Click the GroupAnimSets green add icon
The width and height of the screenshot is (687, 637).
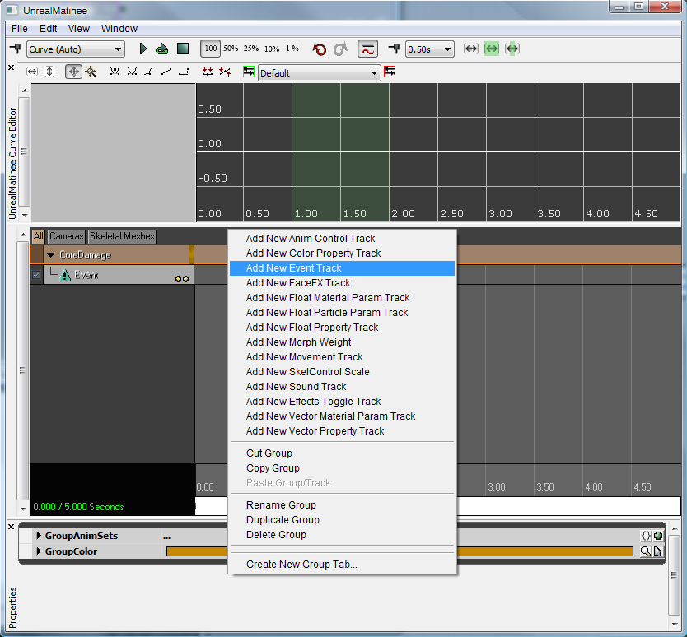pos(657,536)
